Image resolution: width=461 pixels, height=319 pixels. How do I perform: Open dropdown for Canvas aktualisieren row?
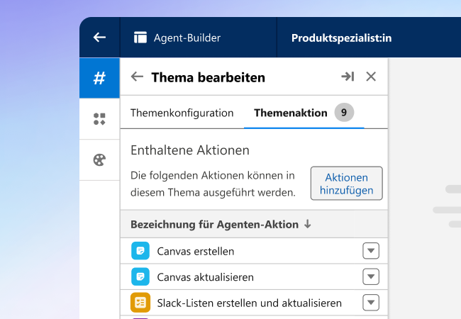pos(371,276)
